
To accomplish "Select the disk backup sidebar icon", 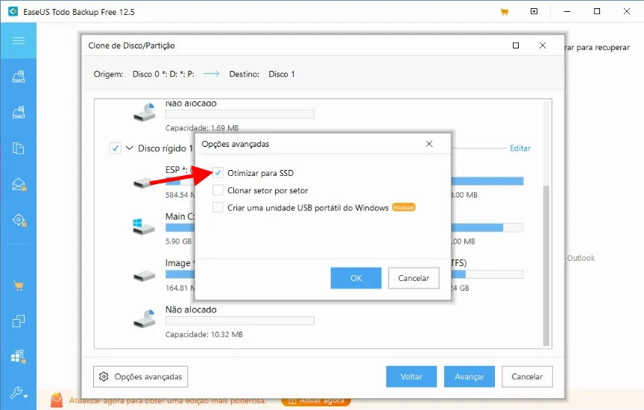I will pos(19,77).
